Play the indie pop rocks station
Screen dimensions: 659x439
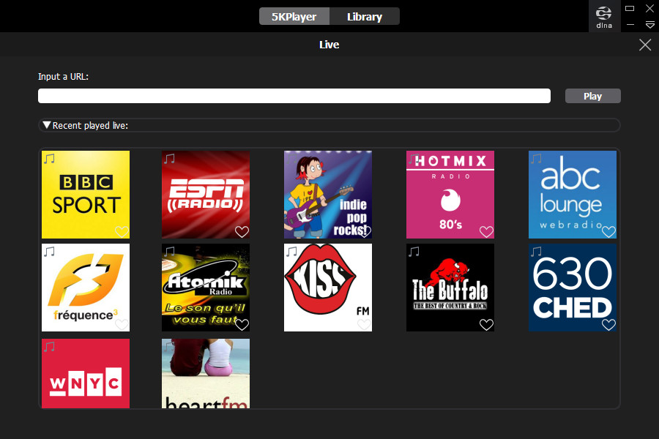[x=327, y=195]
